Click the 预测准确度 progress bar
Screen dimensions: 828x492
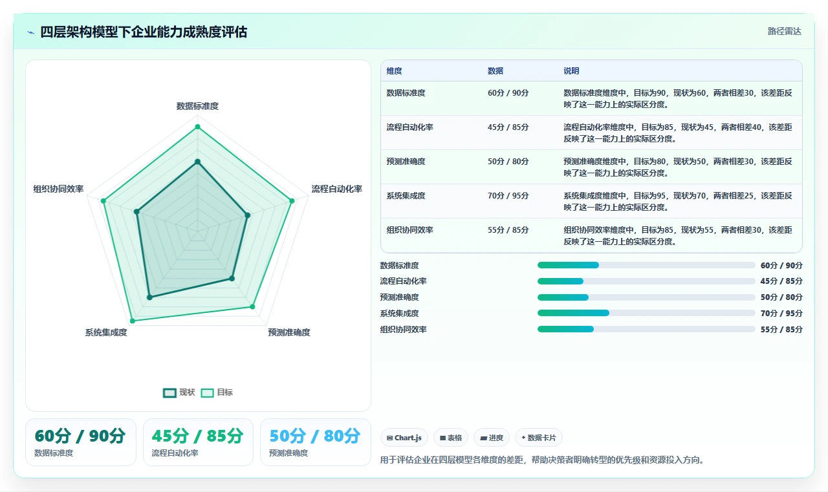tap(646, 297)
